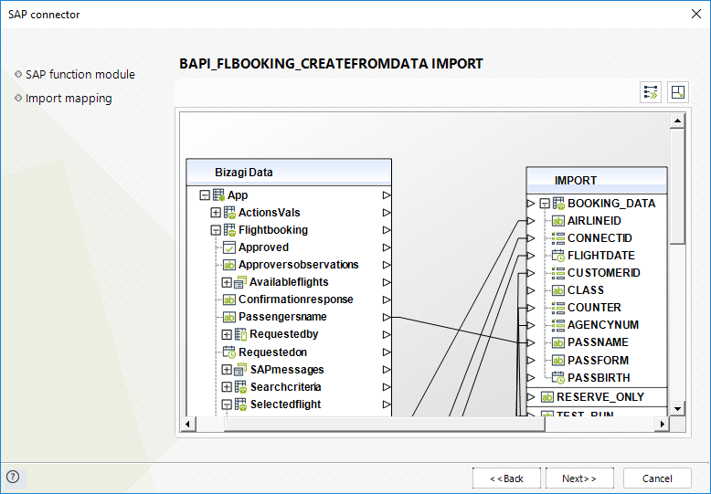Click the Flightbooking entity icon
The width and height of the screenshot is (711, 494).
229,230
